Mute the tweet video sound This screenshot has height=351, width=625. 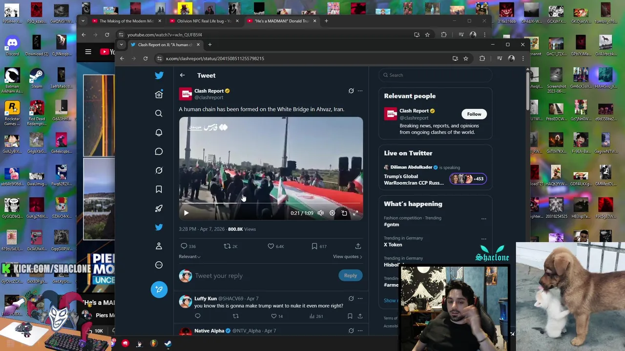click(x=320, y=213)
